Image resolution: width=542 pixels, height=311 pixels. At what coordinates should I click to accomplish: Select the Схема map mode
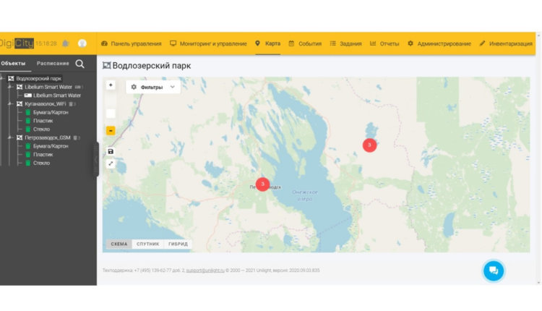(x=119, y=244)
